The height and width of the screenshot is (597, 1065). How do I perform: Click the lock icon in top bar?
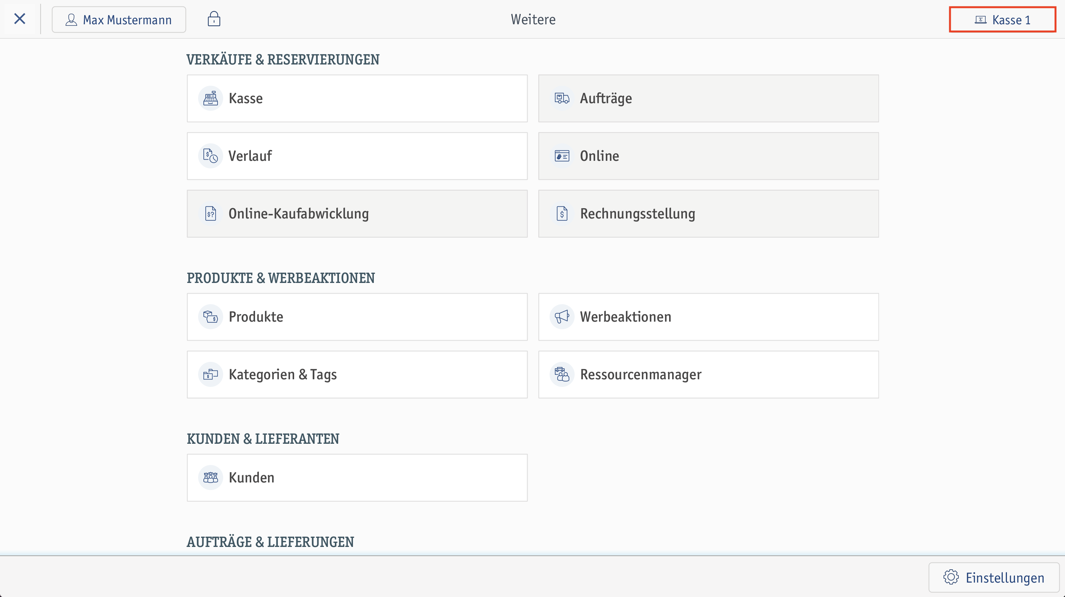(x=214, y=19)
